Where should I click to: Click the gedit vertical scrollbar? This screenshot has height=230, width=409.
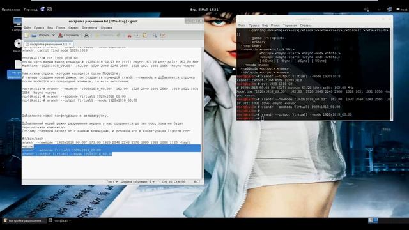point(203,112)
